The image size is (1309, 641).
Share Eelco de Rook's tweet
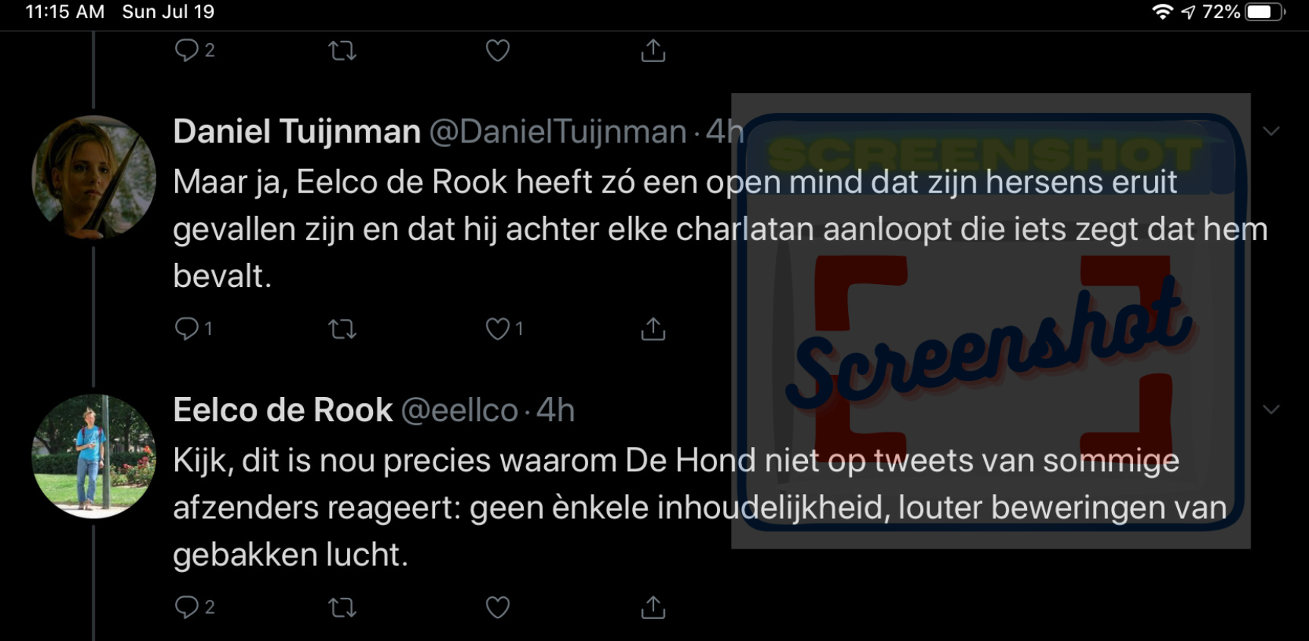point(653,607)
